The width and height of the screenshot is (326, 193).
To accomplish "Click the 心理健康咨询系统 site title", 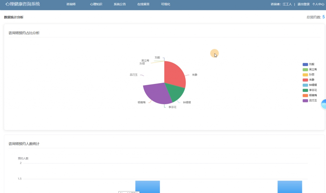I will point(23,4).
